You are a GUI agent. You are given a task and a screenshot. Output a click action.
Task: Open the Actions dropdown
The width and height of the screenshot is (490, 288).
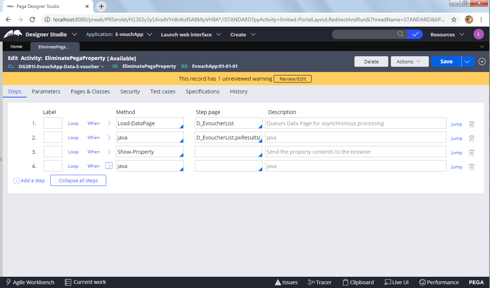point(409,61)
